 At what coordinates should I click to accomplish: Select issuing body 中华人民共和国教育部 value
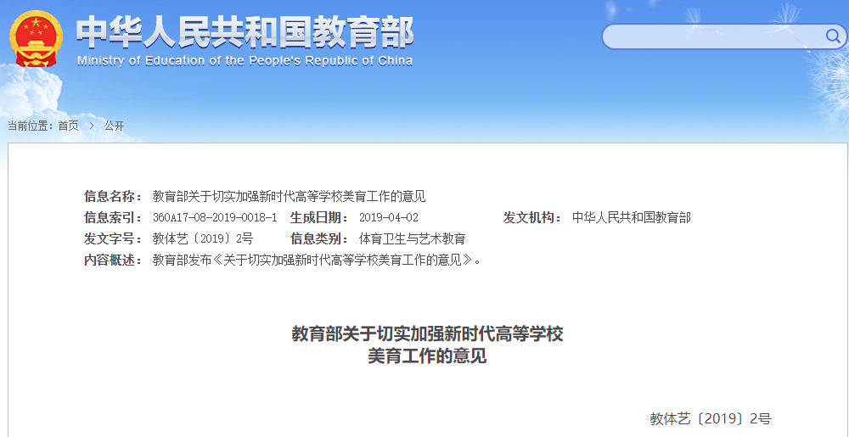632,218
